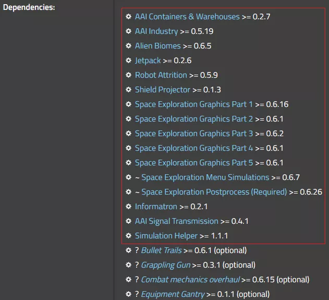Click gear icon beside AAI Containers & Warehouses
The width and height of the screenshot is (329, 300).
(128, 17)
